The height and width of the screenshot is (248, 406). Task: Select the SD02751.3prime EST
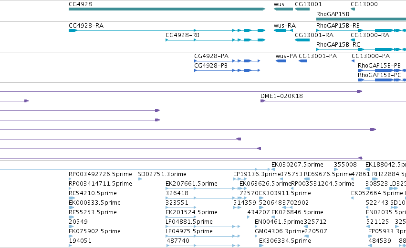140,179
